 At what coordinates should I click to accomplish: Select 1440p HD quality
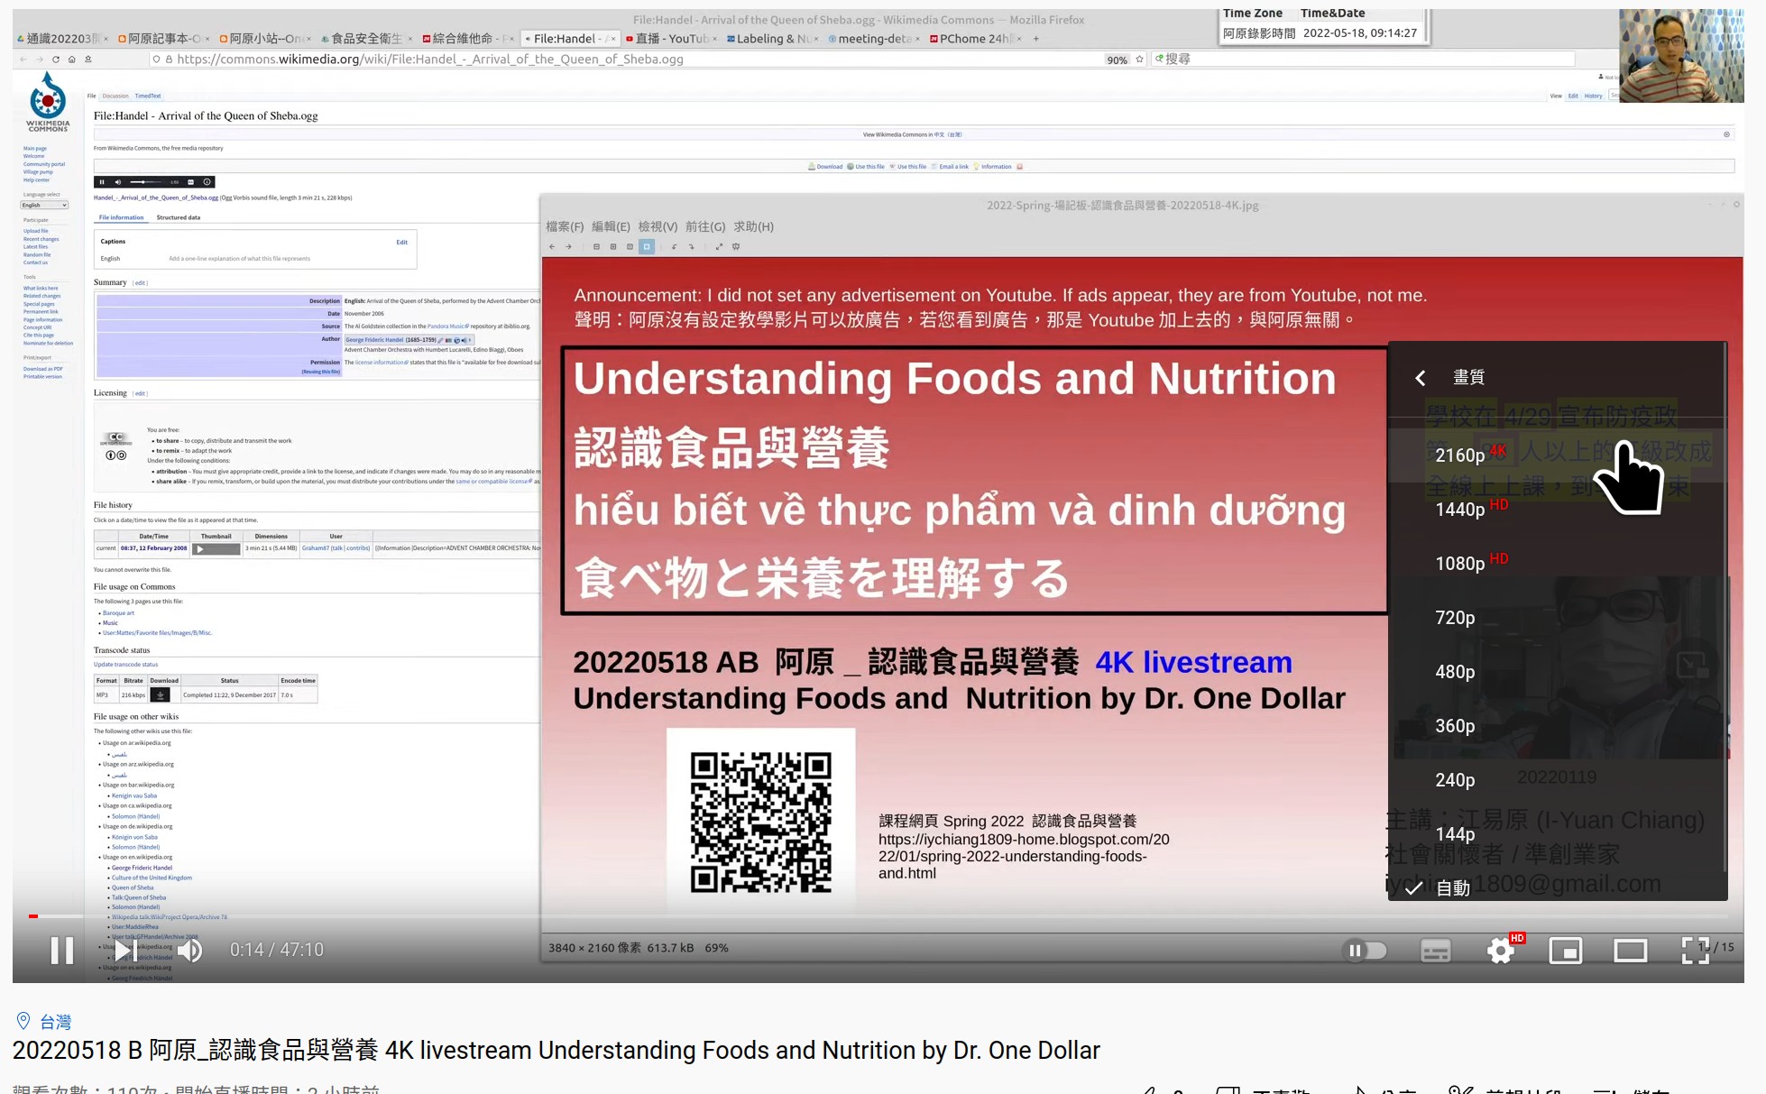pos(1557,509)
